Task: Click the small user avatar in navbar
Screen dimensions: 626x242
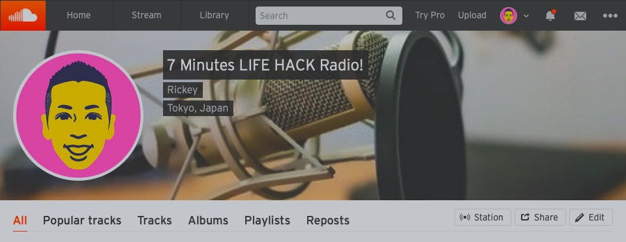Action: [x=508, y=16]
